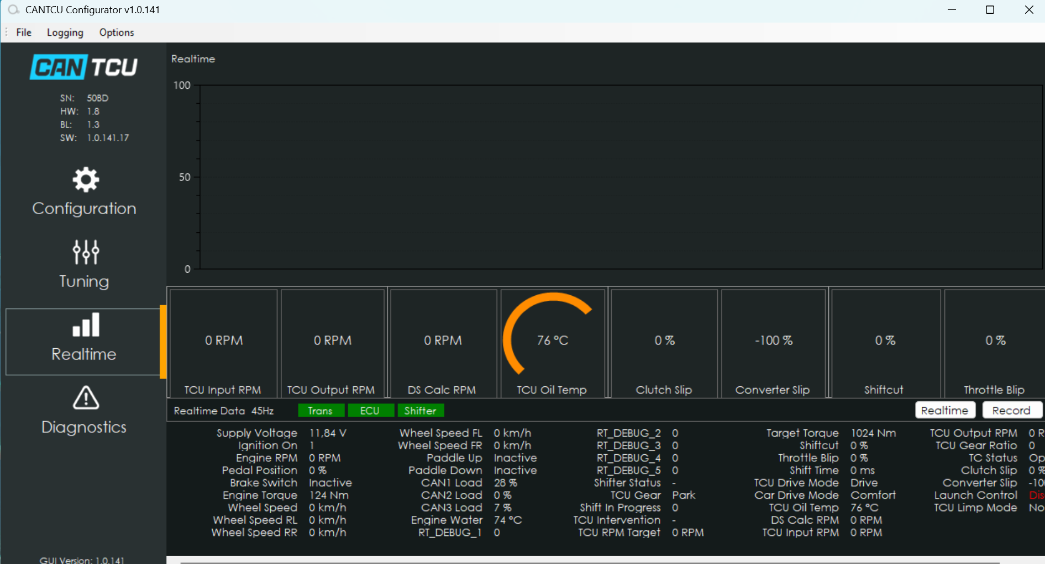Click the green Trans status indicator

(x=321, y=411)
